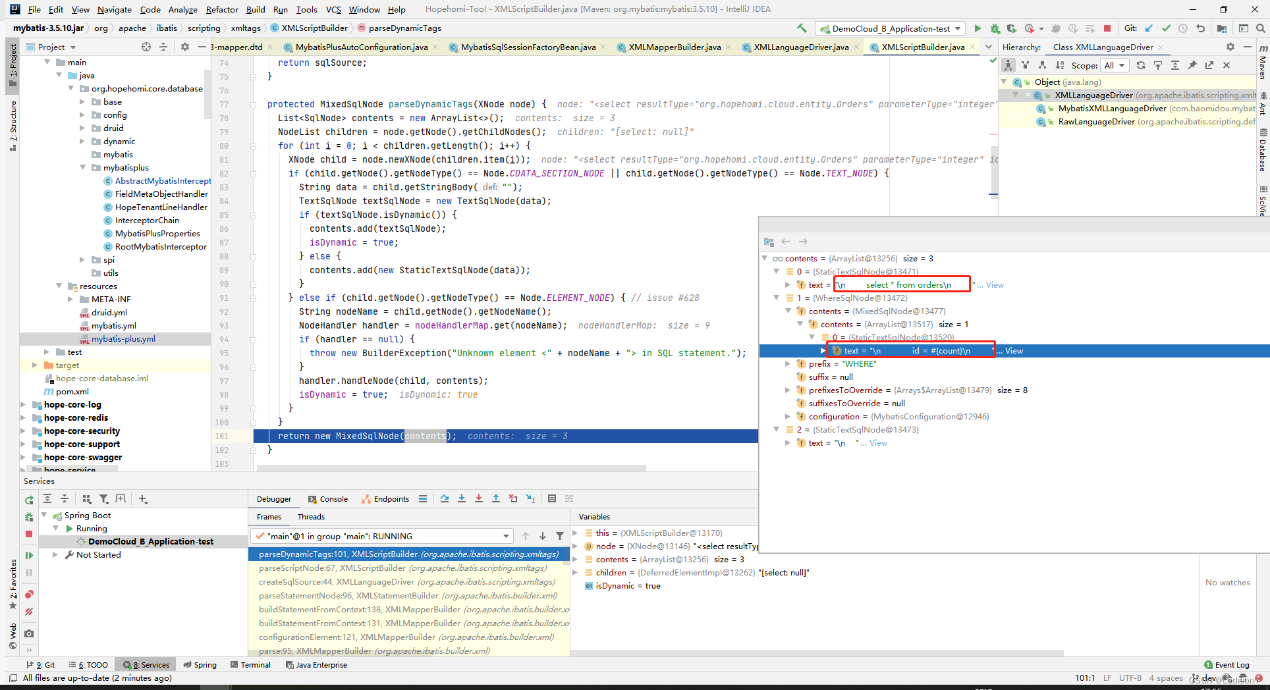Expand prefixesToOverride variable node
Viewport: 1270px width, 690px height.
point(788,390)
